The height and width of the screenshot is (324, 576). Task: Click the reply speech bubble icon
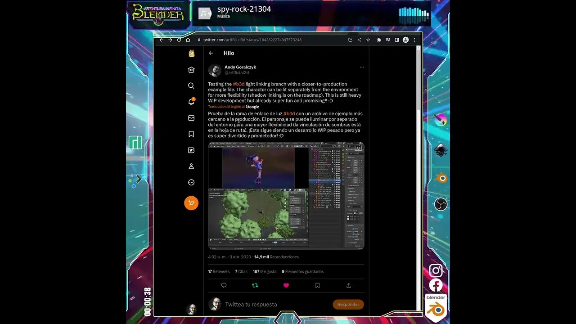click(x=224, y=285)
